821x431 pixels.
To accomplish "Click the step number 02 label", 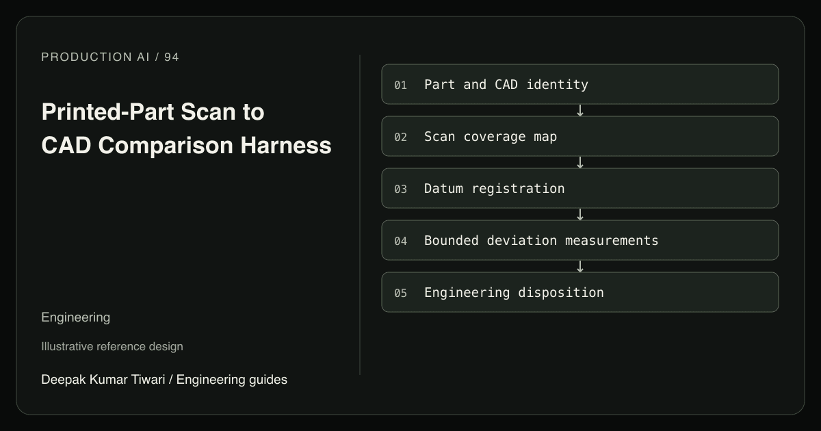I will (x=400, y=137).
